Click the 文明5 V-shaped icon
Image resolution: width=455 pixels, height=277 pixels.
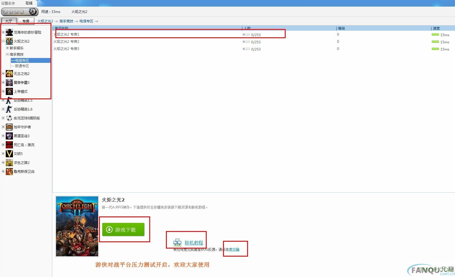pyautogui.click(x=9, y=154)
